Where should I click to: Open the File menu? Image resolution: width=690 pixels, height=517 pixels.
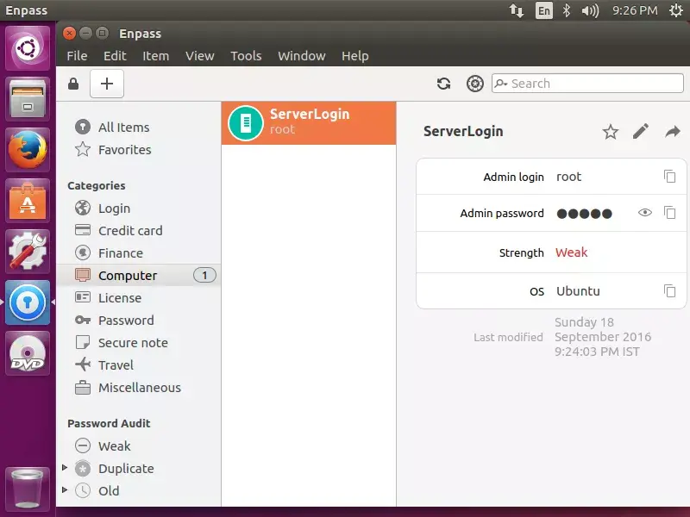77,56
